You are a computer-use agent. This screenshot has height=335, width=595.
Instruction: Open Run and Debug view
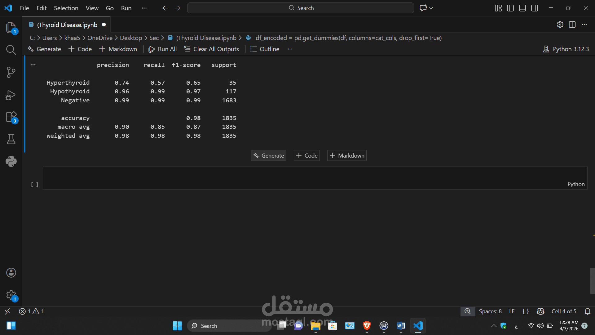coord(11,95)
